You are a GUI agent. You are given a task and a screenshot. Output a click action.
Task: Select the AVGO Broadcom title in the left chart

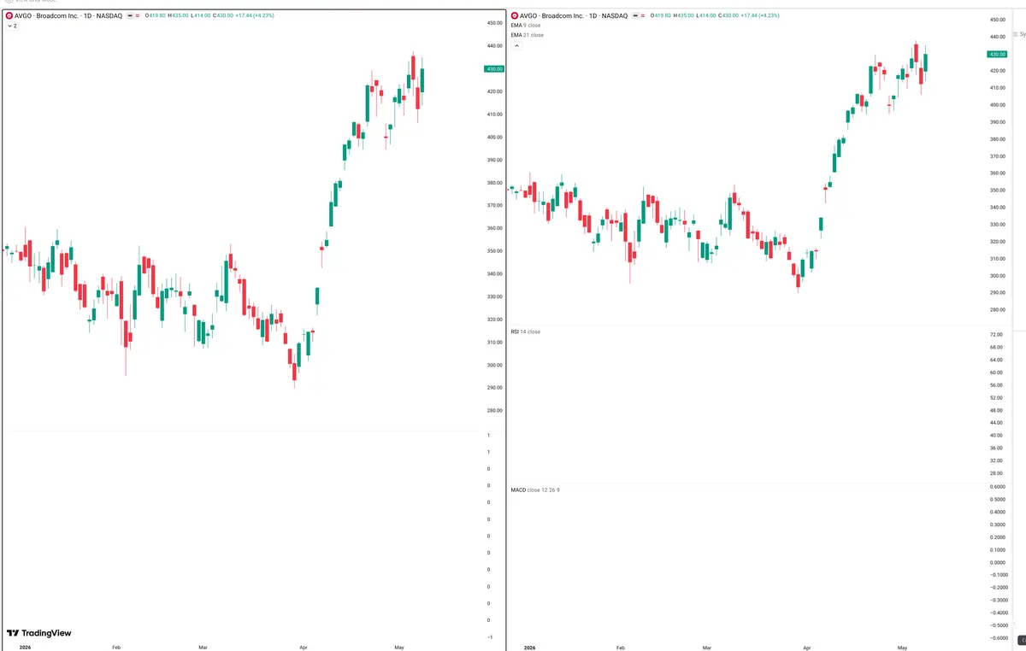click(69, 15)
